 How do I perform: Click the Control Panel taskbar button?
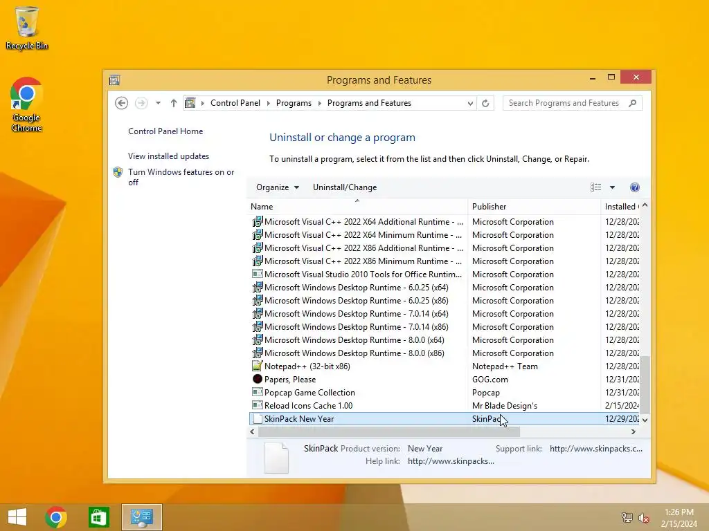coord(141,517)
